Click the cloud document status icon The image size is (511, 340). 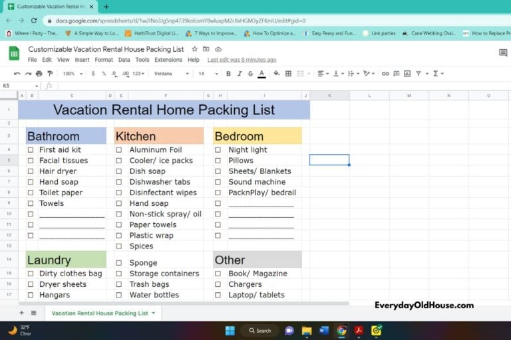[x=218, y=49]
